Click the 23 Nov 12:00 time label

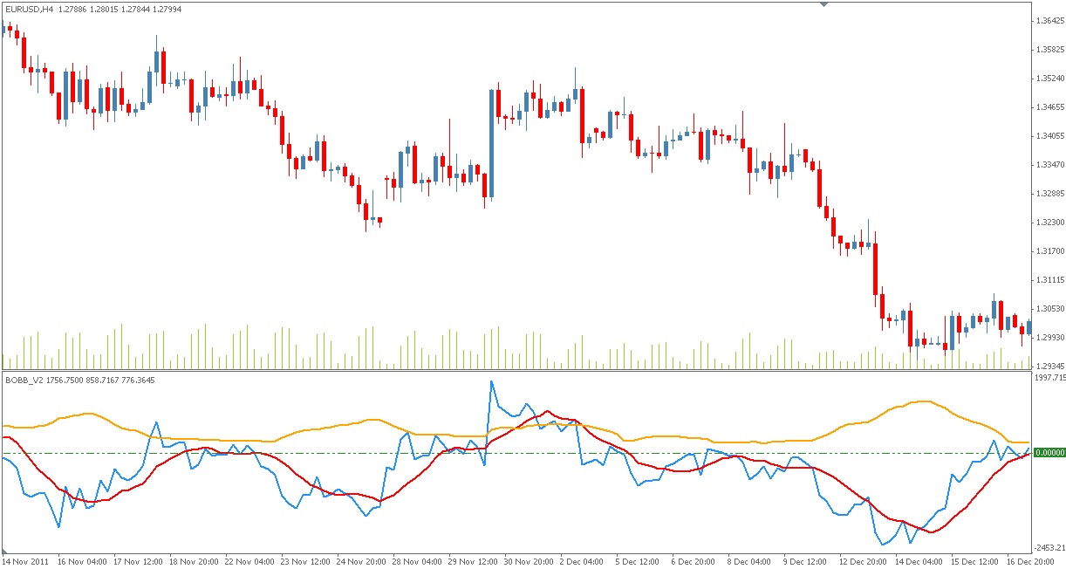(305, 562)
